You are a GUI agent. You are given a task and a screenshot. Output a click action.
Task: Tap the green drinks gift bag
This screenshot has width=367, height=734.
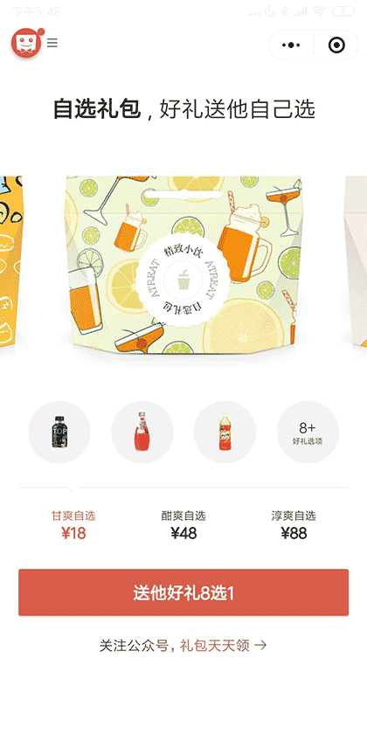click(x=183, y=265)
